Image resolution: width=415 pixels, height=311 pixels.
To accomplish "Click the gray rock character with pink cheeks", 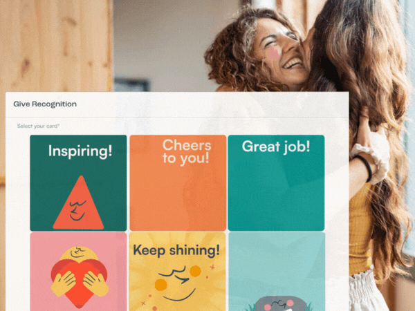I will click(277, 303).
